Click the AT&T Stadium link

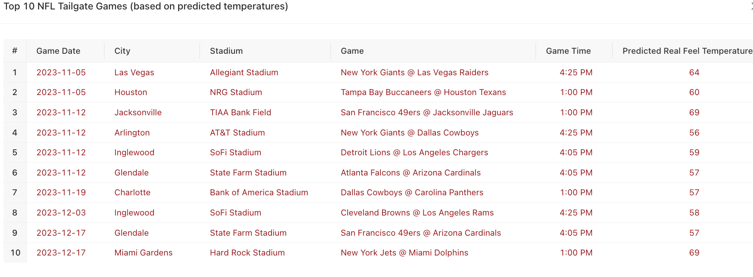click(x=237, y=132)
